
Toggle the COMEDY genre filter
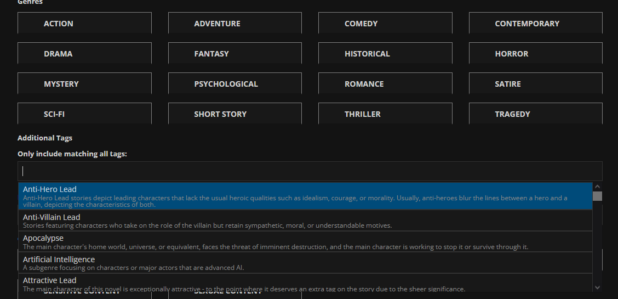pos(385,23)
